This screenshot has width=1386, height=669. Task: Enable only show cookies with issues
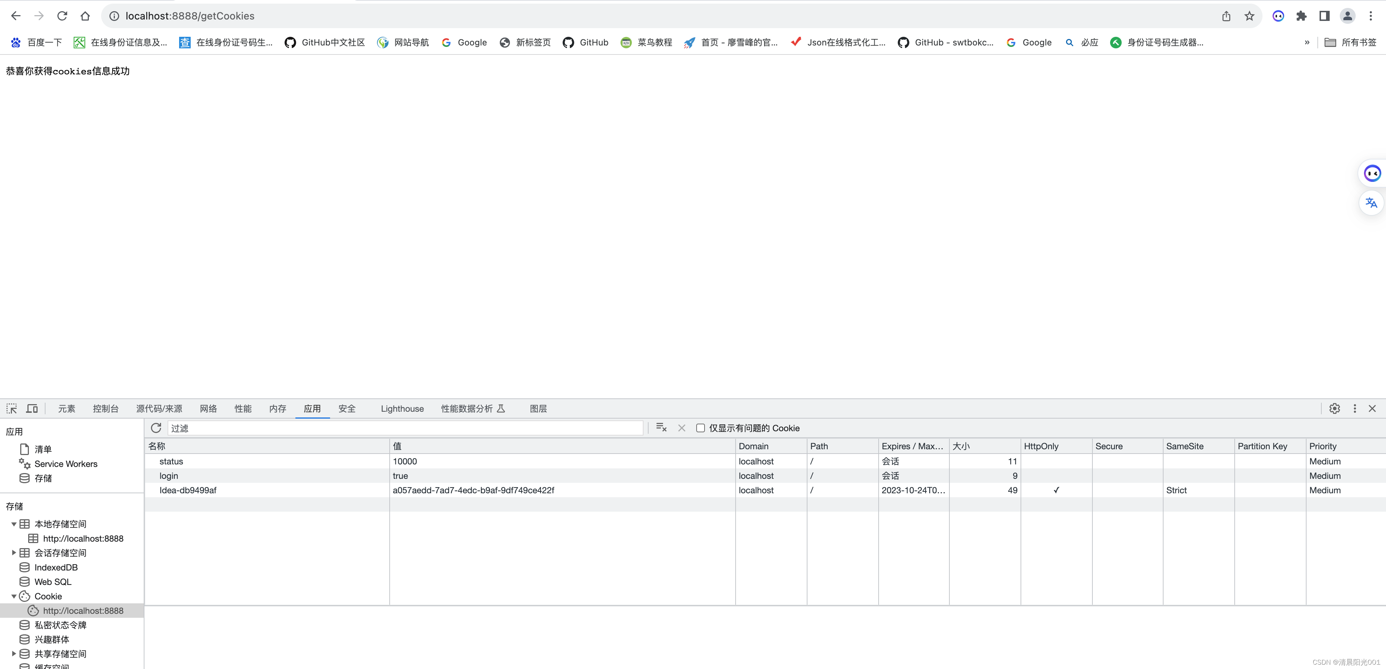tap(701, 428)
